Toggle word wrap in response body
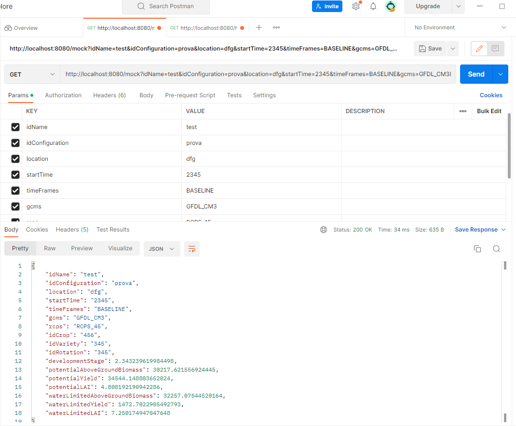The height and width of the screenshot is (426, 516). pyautogui.click(x=192, y=249)
